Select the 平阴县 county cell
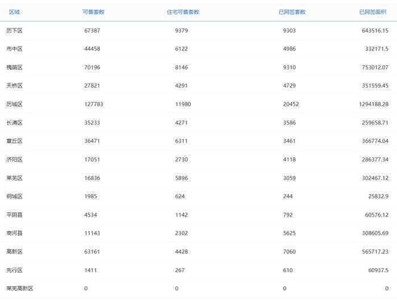397x300 pixels. click(x=14, y=215)
